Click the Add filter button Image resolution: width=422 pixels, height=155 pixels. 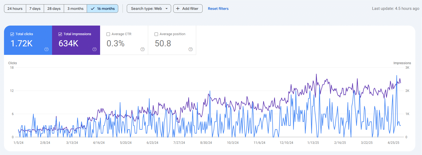(x=188, y=9)
